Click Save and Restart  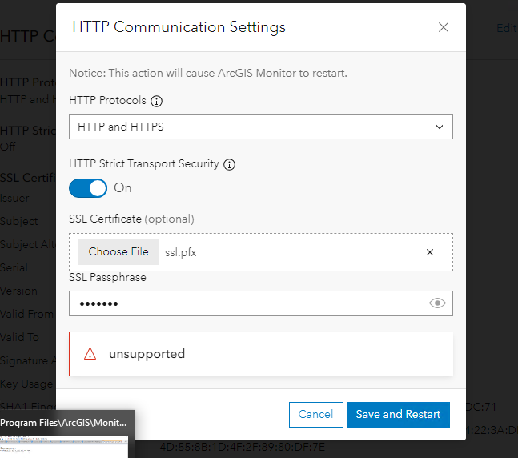(398, 415)
